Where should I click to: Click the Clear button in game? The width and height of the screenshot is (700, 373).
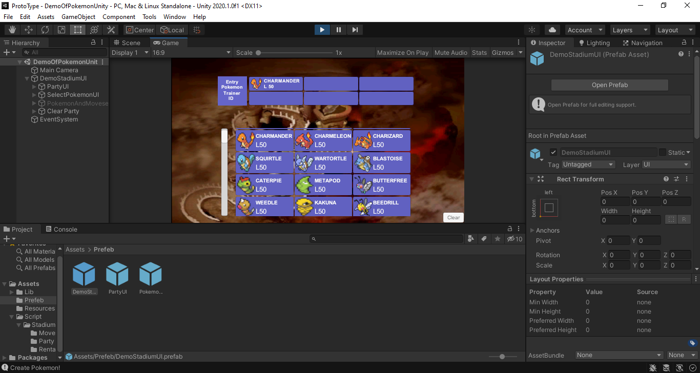[x=454, y=217]
